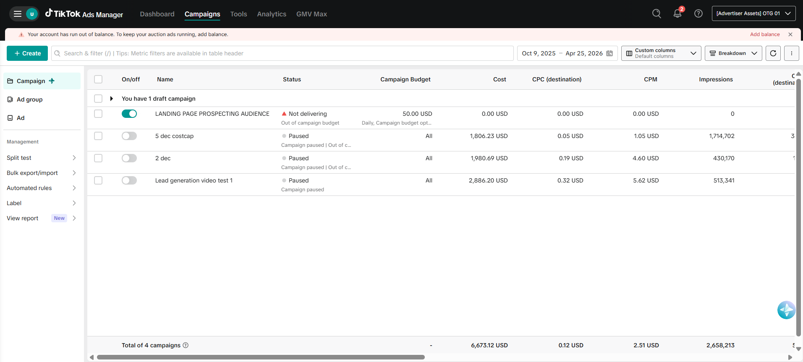This screenshot has height=362, width=803.
Task: Click the TikTok Ads Manager logo
Action: (x=84, y=14)
